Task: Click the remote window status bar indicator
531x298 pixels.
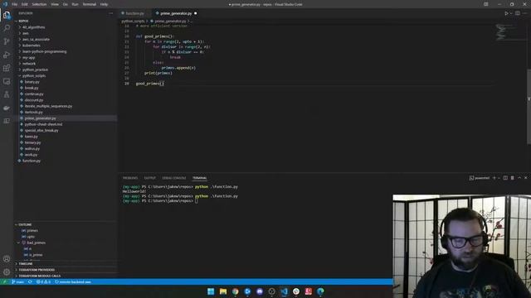Action: click(4, 281)
